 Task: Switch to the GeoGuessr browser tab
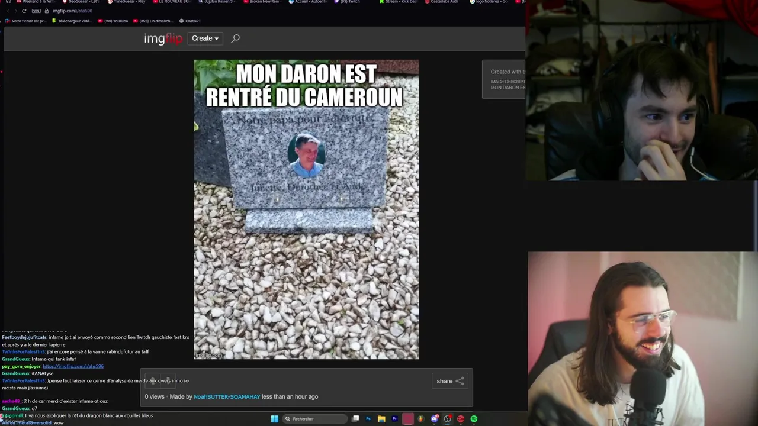pos(81,2)
